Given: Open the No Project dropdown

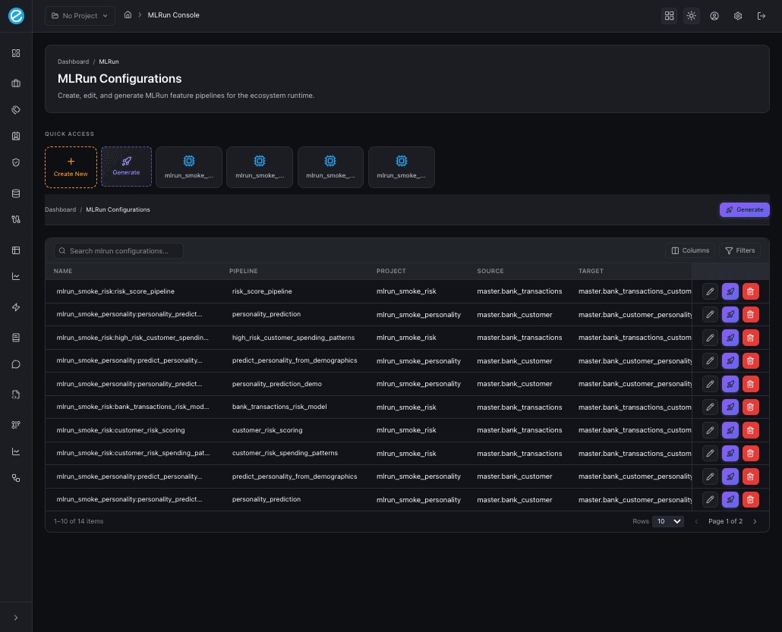Looking at the screenshot, I should 79,15.
